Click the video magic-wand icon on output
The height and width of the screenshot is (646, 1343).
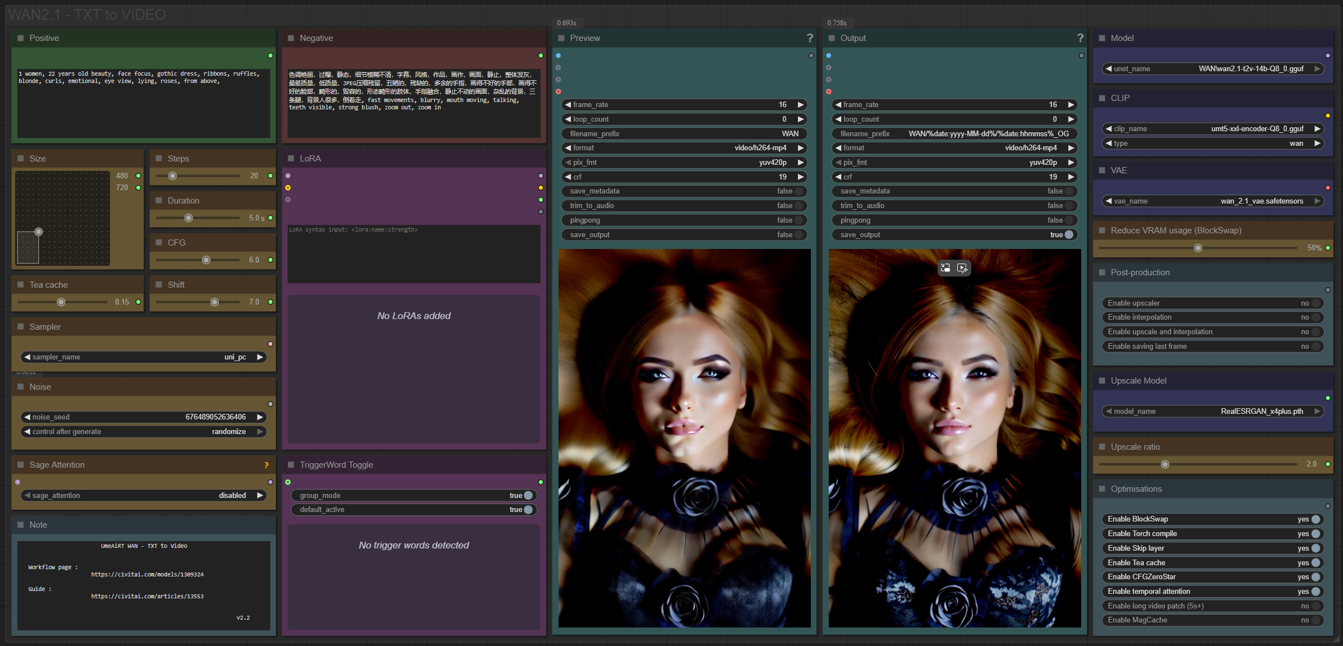point(962,268)
